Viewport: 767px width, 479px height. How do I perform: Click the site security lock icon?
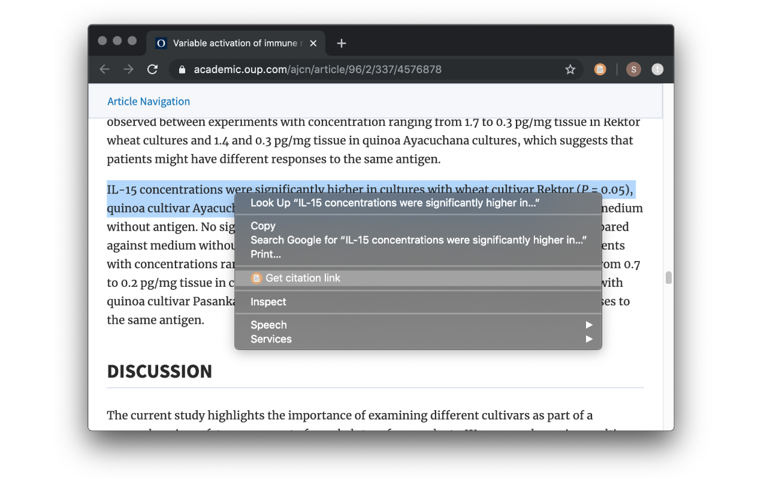coord(182,69)
